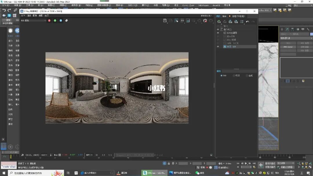Click the double-chevron collapse button in the left panel
The height and width of the screenshot is (176, 313).
[17, 30]
